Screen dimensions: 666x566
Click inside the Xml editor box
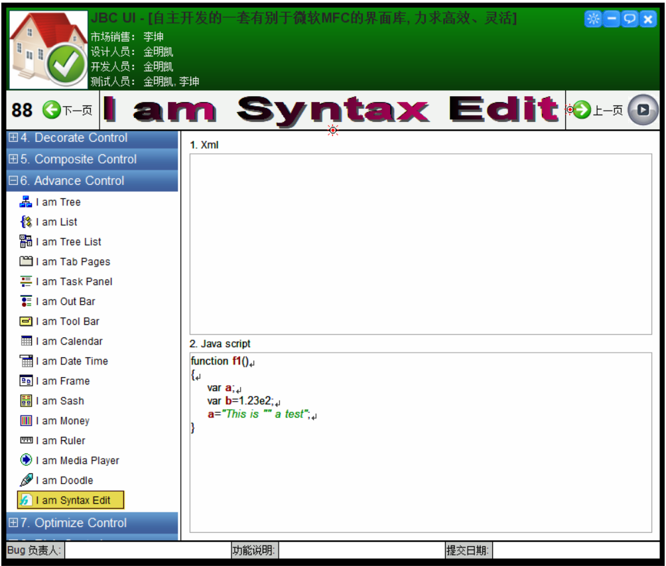[421, 244]
